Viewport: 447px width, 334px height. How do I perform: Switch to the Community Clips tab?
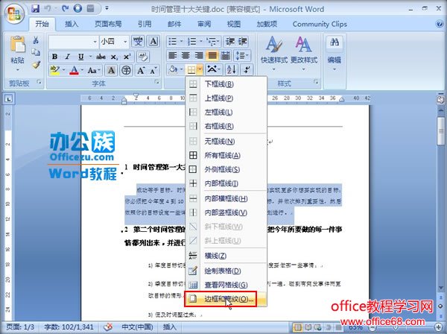(x=320, y=24)
